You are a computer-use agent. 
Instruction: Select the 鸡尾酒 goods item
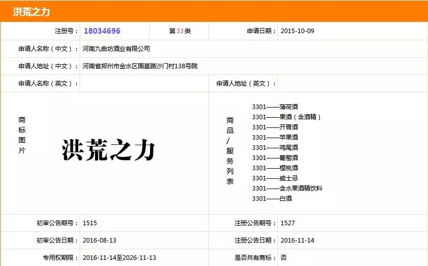pyautogui.click(x=288, y=148)
